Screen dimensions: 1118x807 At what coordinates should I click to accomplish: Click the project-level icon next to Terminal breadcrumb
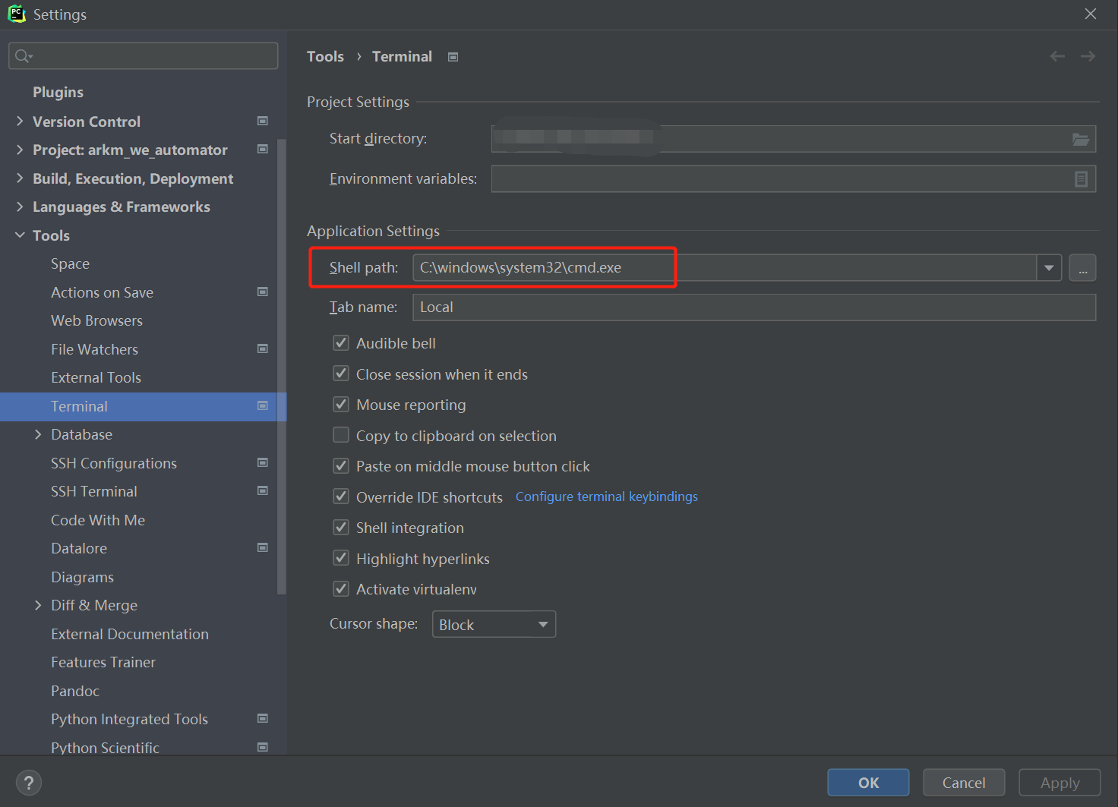pyautogui.click(x=453, y=57)
